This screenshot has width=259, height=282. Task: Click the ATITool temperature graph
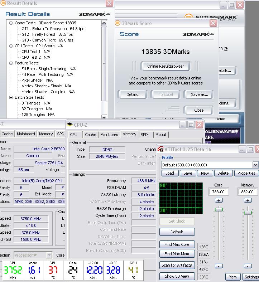coord(181,198)
